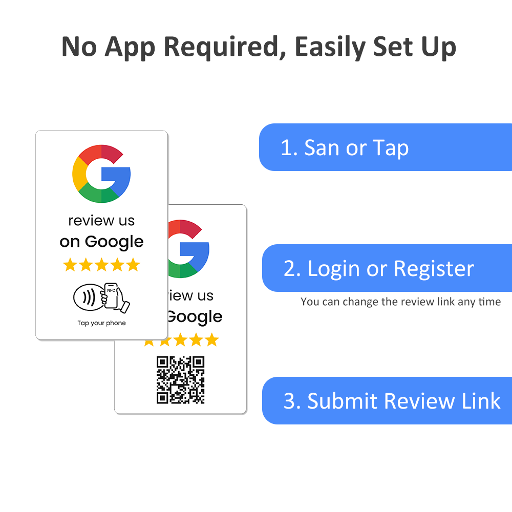Image resolution: width=512 pixels, height=512 pixels.
Task: Open the '3. Submit Review Link' step
Action: (x=387, y=401)
